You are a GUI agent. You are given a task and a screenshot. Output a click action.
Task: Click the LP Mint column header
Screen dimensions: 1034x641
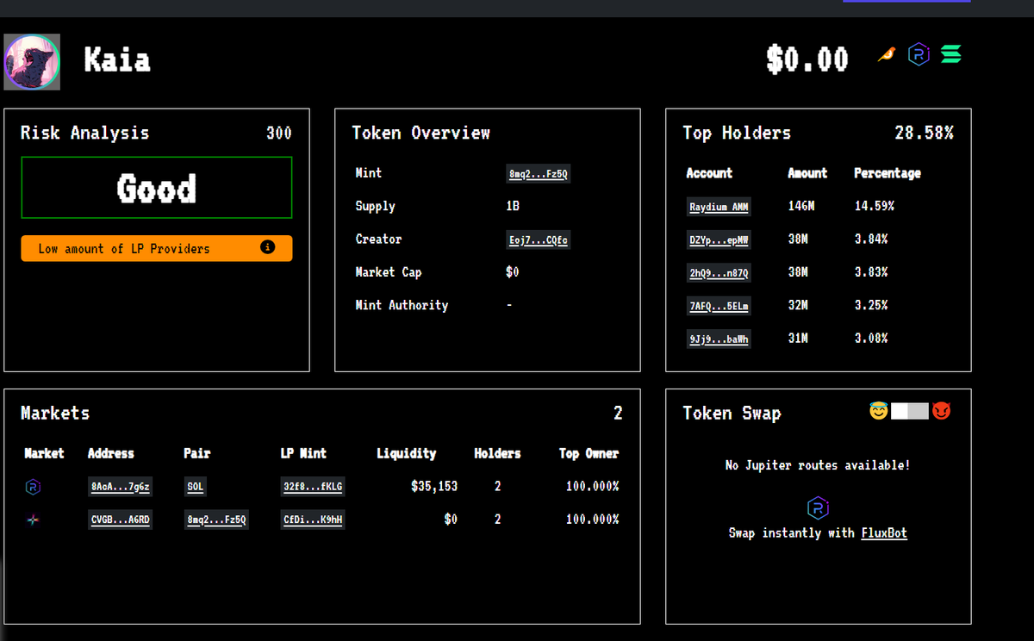tap(304, 453)
